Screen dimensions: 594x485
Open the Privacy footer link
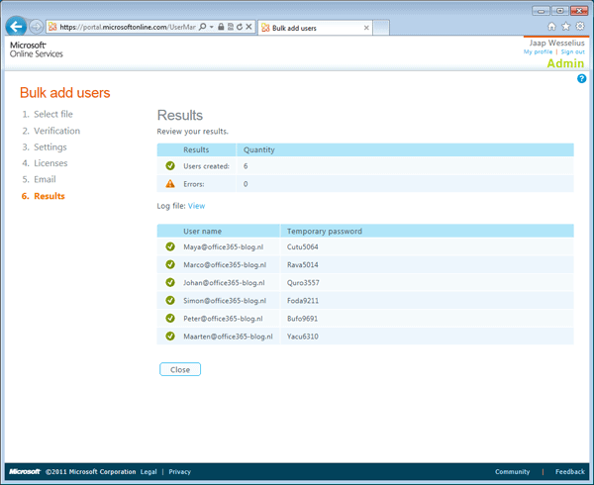tap(179, 472)
